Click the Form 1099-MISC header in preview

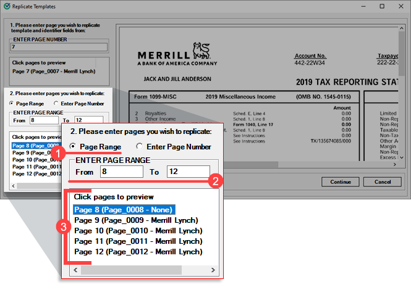click(x=155, y=97)
